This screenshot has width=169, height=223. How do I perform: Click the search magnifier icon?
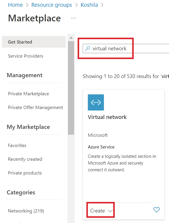tap(88, 49)
